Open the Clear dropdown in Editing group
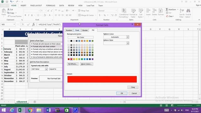This screenshot has height=113, width=201. [173, 16]
